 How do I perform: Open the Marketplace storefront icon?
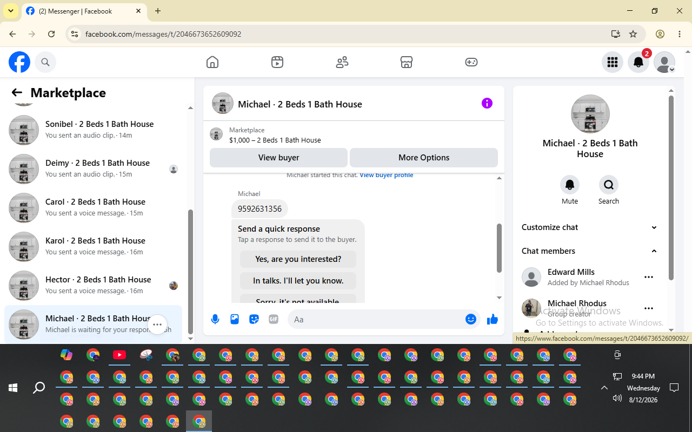pyautogui.click(x=407, y=62)
